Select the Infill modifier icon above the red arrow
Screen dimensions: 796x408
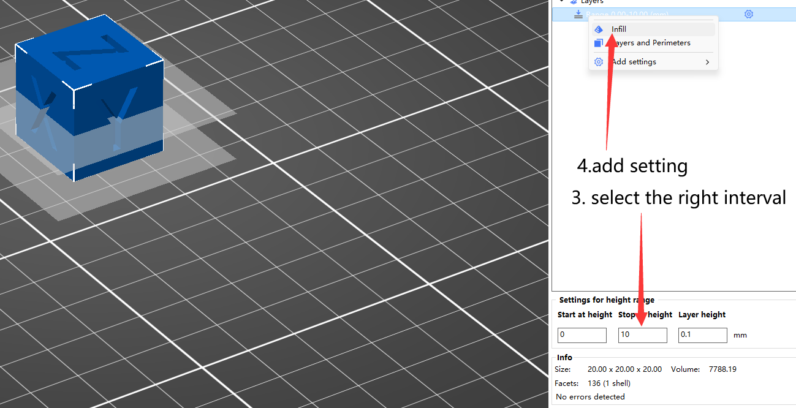(x=599, y=29)
